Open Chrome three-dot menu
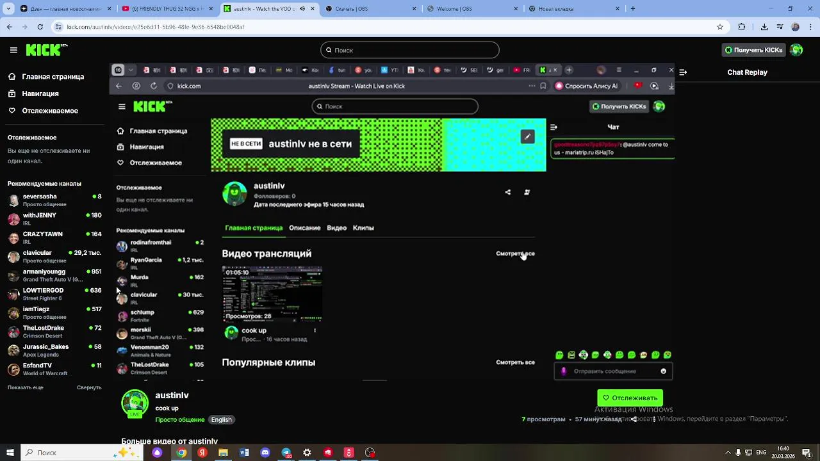The height and width of the screenshot is (461, 820). (x=810, y=27)
